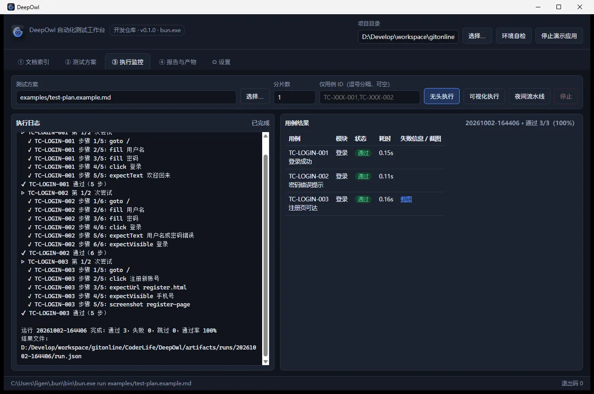The image size is (594, 394).
Task: Select the TC-LOGIN-001 登录成功 result row
Action: [364, 157]
